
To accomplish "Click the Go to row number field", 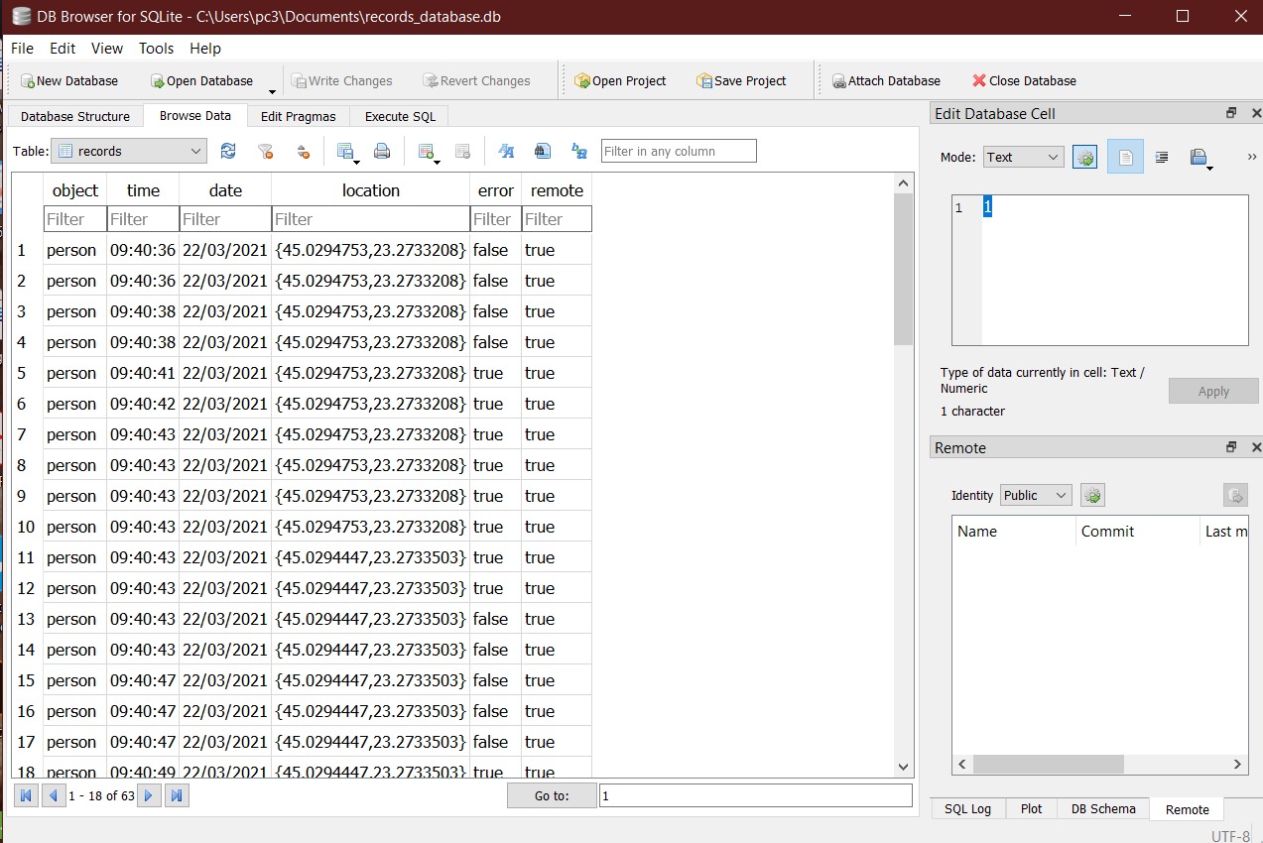I will [x=755, y=795].
